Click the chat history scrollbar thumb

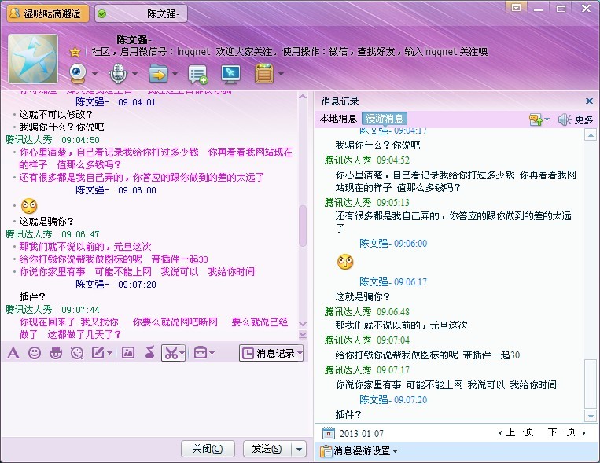(x=303, y=226)
